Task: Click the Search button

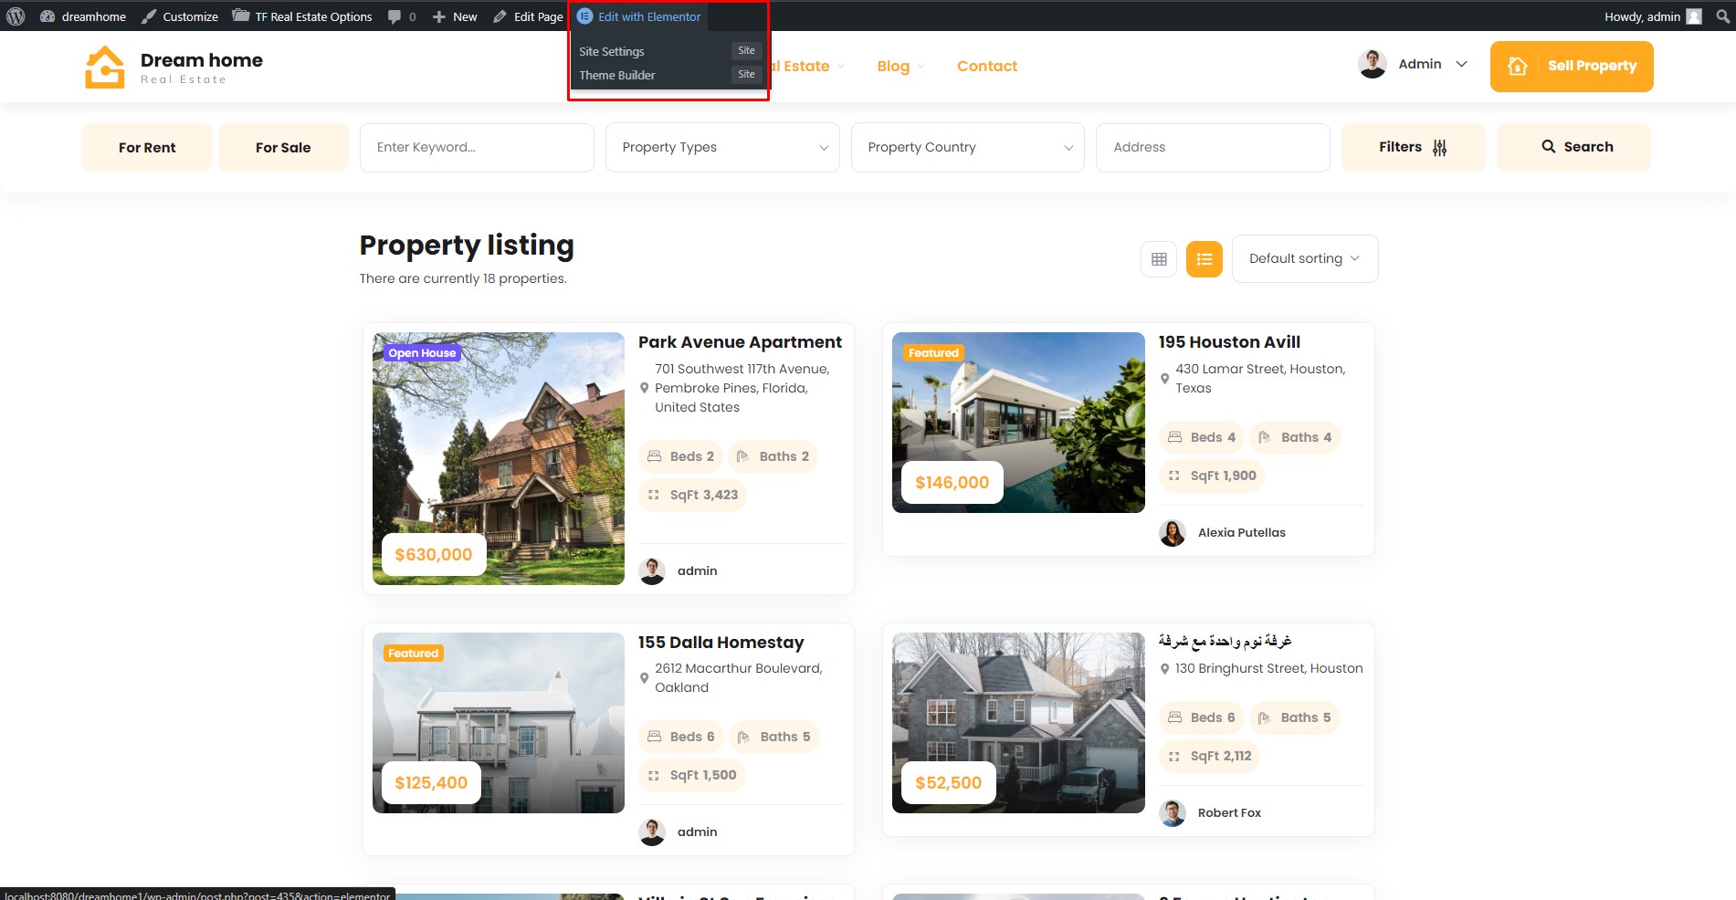Action: click(x=1573, y=147)
